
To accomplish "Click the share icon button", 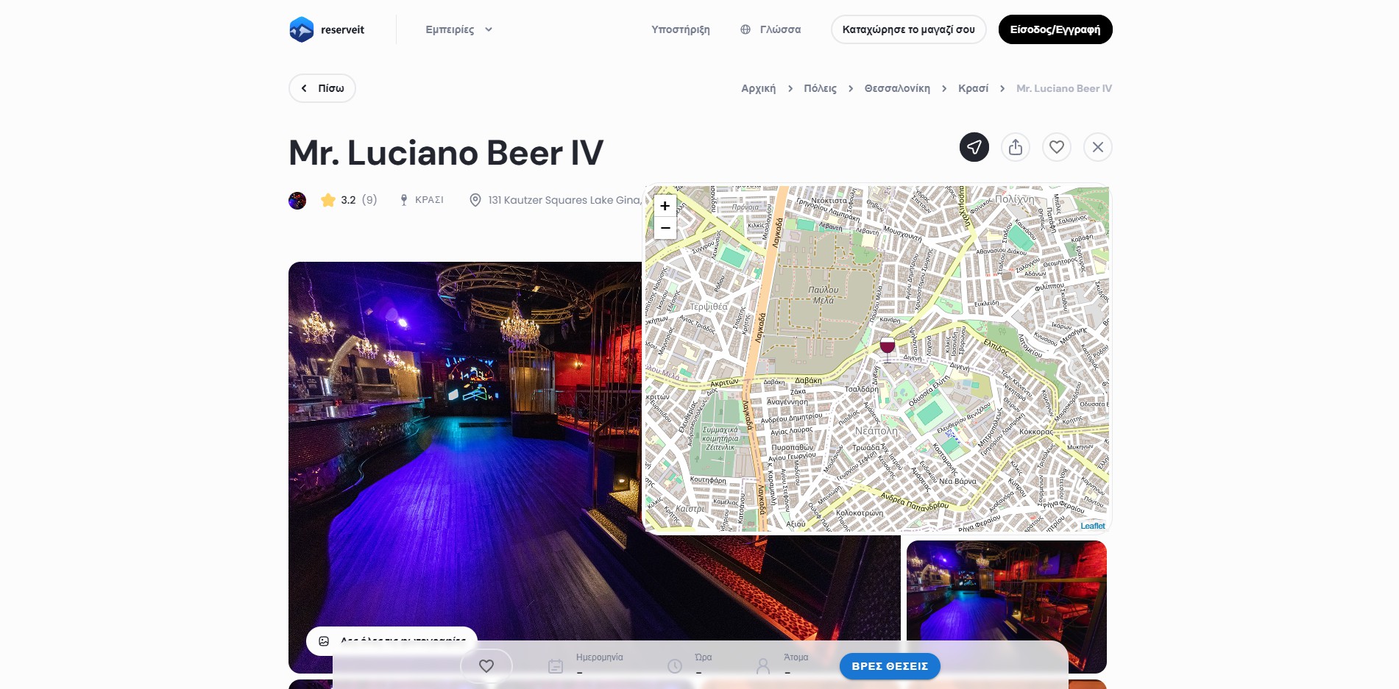I will coord(1015,147).
